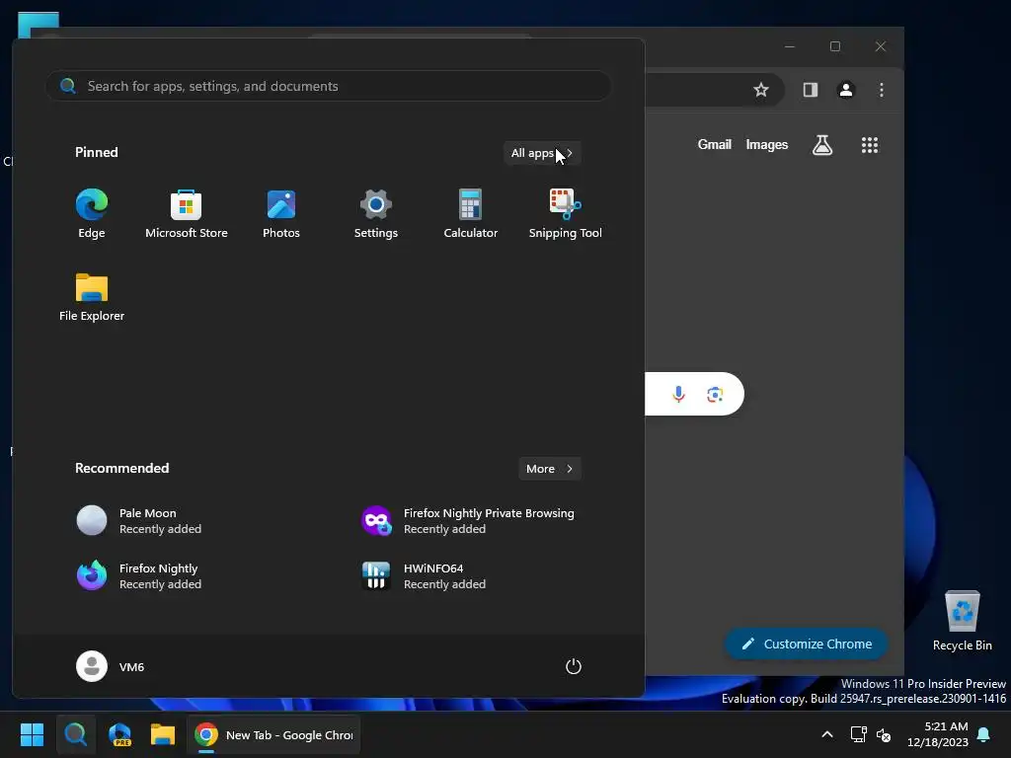Open File Explorer from the taskbar
1011x758 pixels.
163,734
